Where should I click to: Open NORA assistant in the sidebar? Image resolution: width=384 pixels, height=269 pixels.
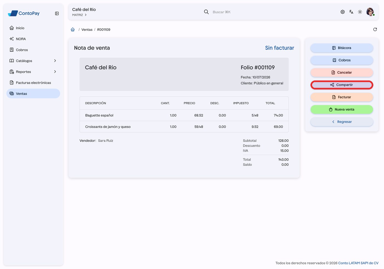pos(33,39)
